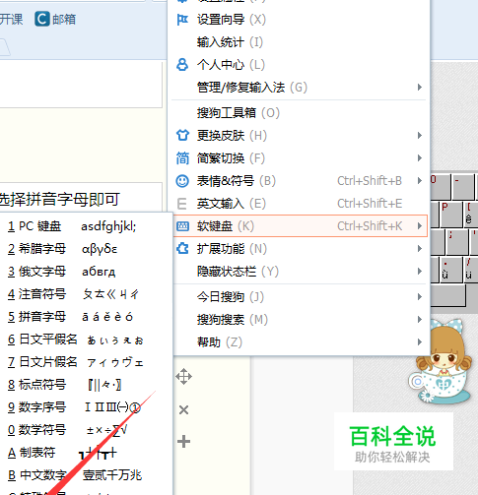This screenshot has width=478, height=495.
Task: Click the 帮助 (Z) menu text
Action: (x=220, y=342)
